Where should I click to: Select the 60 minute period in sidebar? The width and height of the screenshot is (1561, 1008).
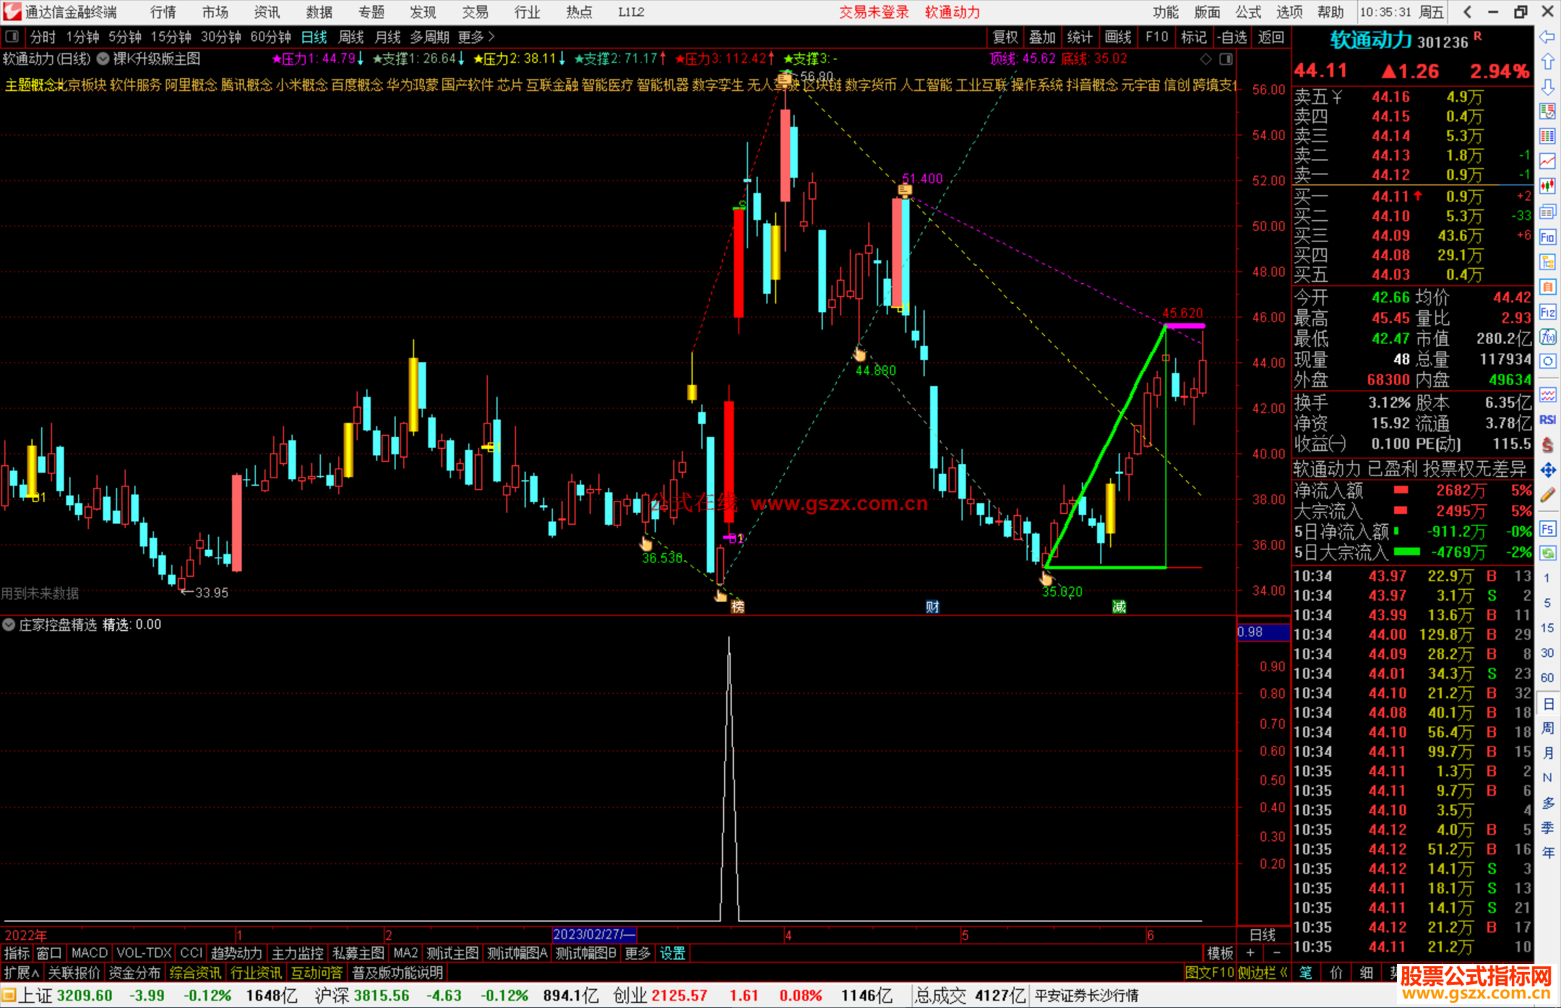(x=1547, y=678)
